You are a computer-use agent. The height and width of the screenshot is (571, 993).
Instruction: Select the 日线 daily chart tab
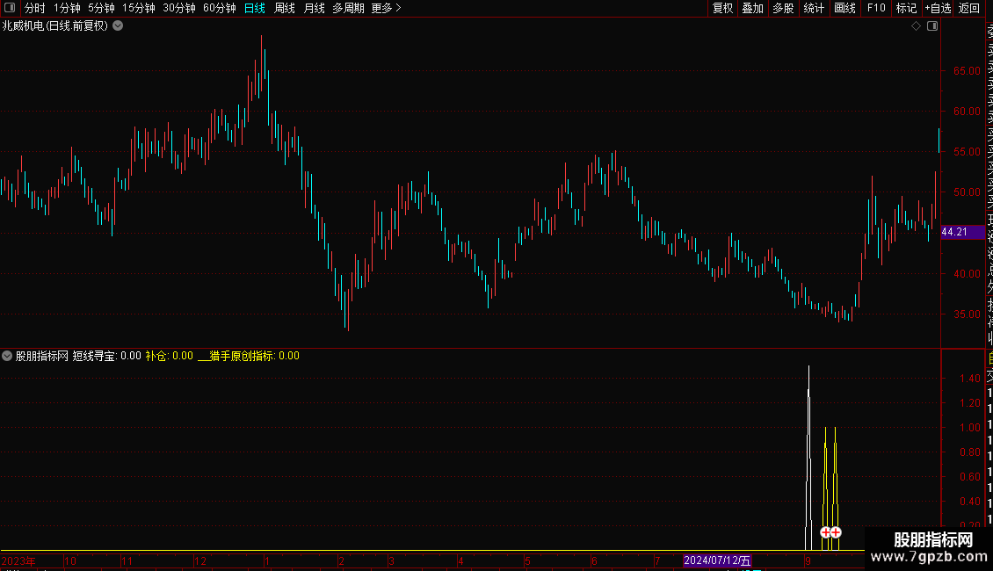point(255,8)
